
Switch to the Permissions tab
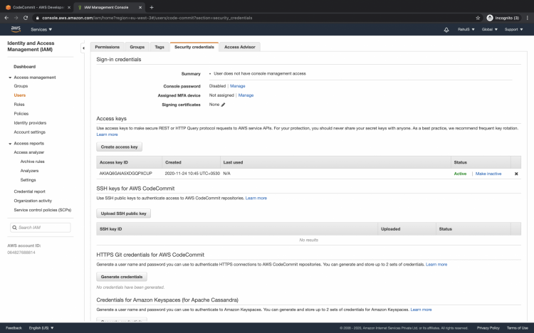[x=108, y=47]
